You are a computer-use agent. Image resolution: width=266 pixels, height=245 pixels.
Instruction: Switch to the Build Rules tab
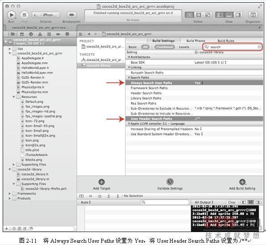coord(226,41)
